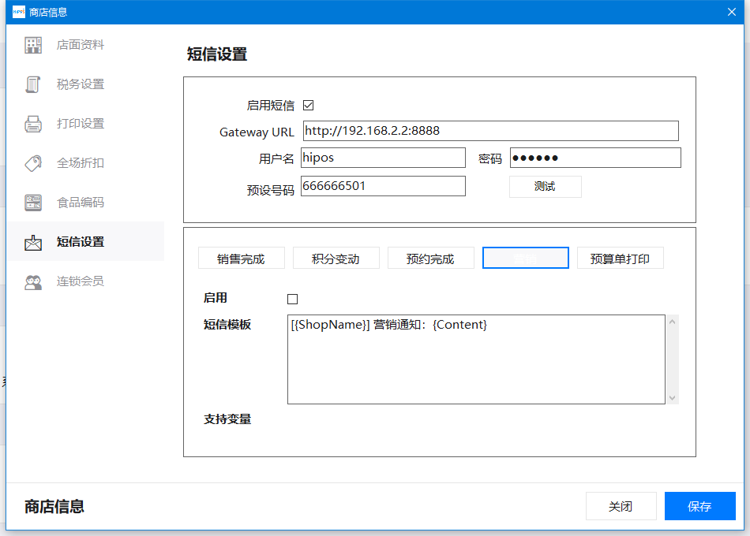Click template scrollbar up arrow
Image resolution: width=750 pixels, height=536 pixels.
coord(672,322)
